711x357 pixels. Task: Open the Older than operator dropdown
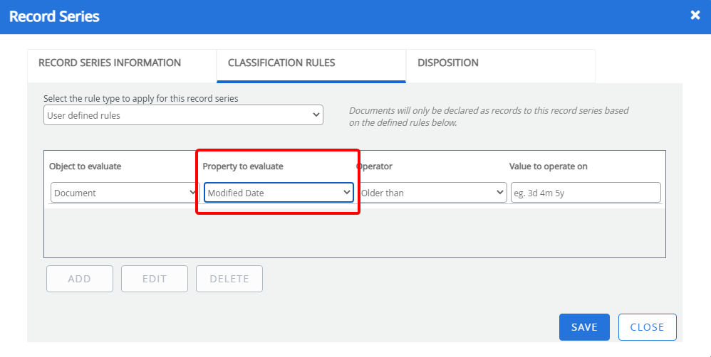[432, 193]
